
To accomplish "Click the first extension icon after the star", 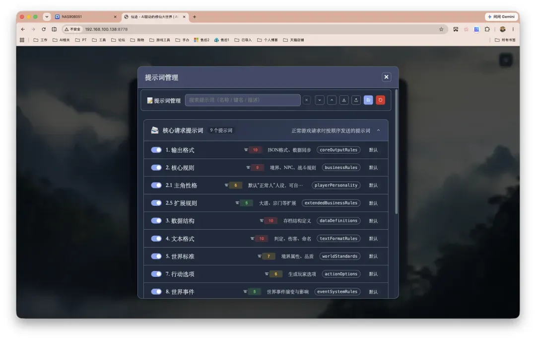I will 456,29.
